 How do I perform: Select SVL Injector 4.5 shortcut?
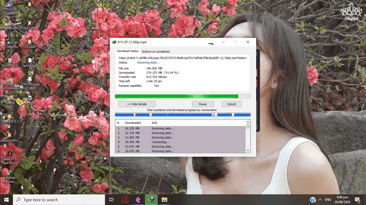click(10, 46)
